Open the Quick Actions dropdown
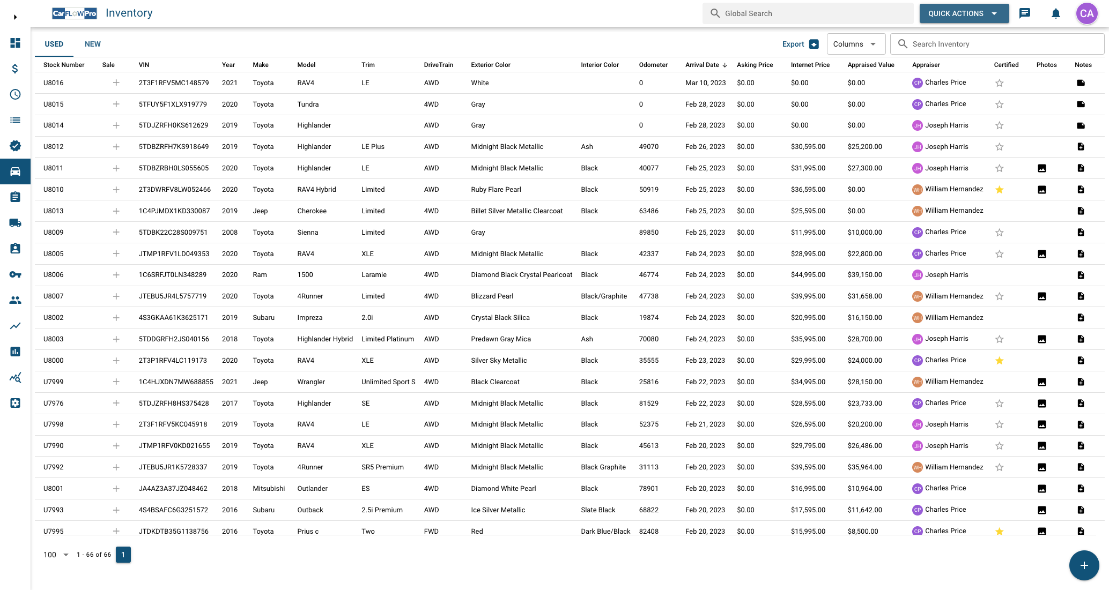 coord(964,13)
